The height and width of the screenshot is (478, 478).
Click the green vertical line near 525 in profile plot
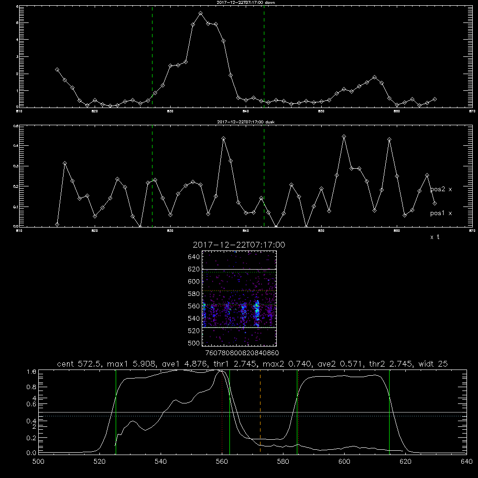coord(116,411)
